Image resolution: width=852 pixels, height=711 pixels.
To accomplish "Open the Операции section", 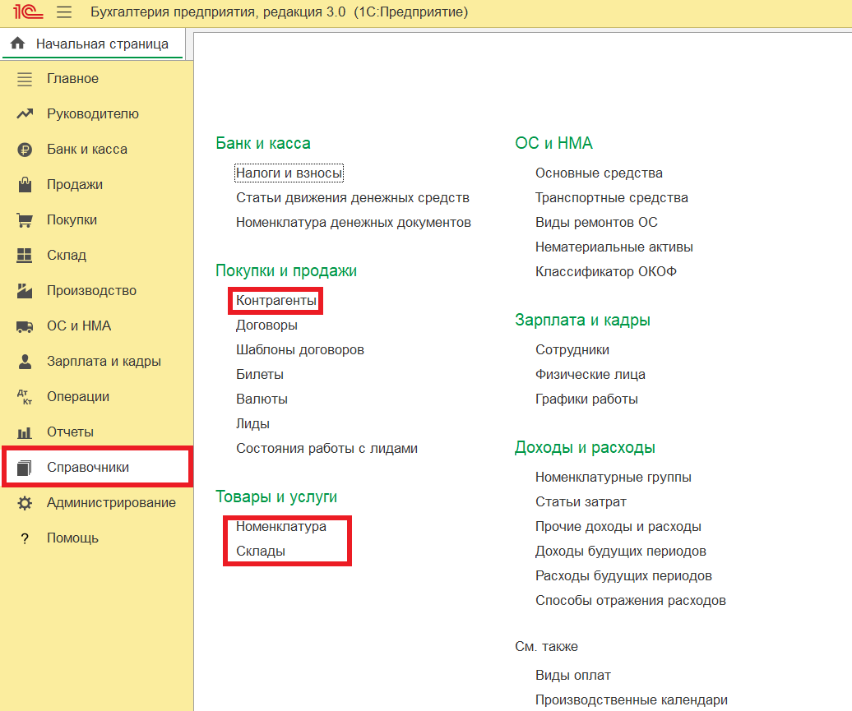I will (78, 396).
